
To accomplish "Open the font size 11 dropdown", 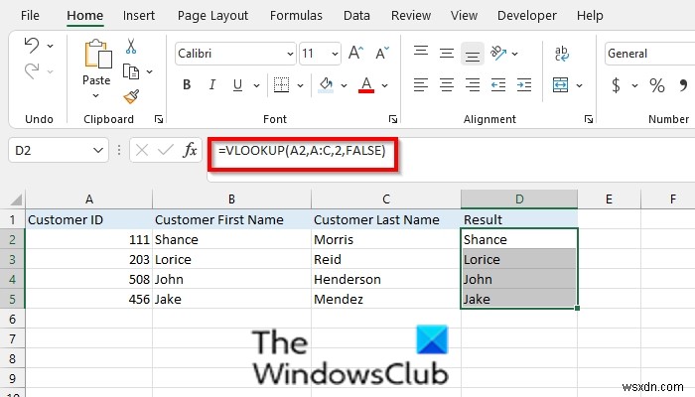I will (335, 54).
